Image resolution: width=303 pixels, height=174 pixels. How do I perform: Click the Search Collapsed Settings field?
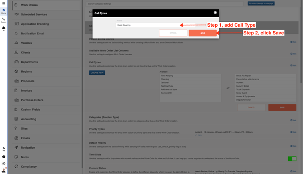(x=165, y=4)
